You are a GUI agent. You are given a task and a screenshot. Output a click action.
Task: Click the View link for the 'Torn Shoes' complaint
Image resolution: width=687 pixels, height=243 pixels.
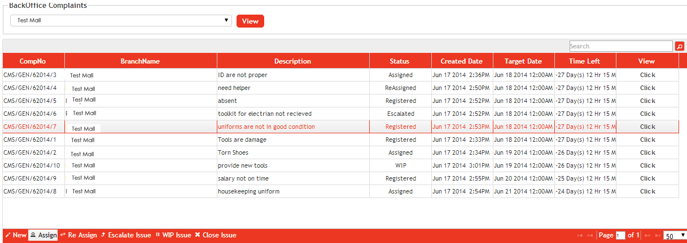[x=647, y=152]
